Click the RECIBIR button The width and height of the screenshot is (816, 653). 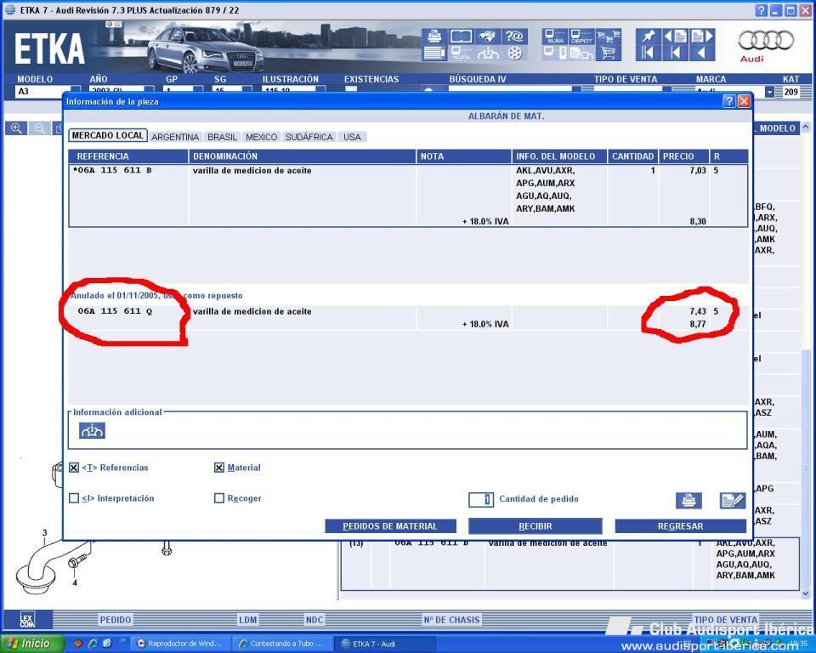pos(535,526)
